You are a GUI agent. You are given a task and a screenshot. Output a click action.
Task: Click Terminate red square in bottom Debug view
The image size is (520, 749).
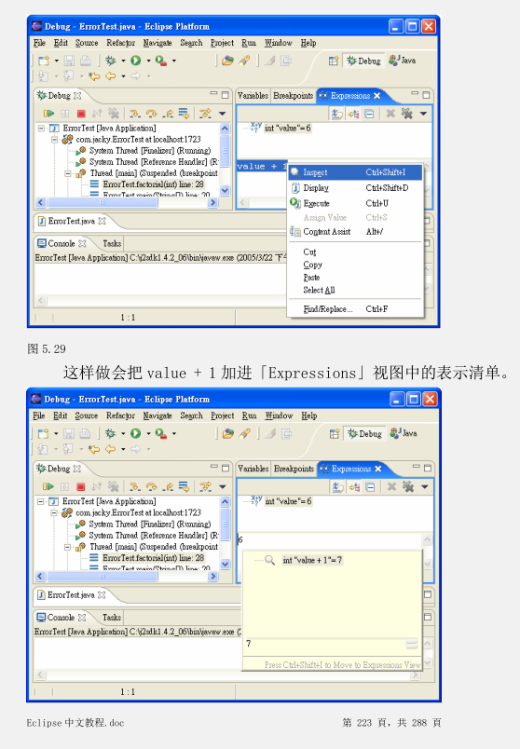81,486
